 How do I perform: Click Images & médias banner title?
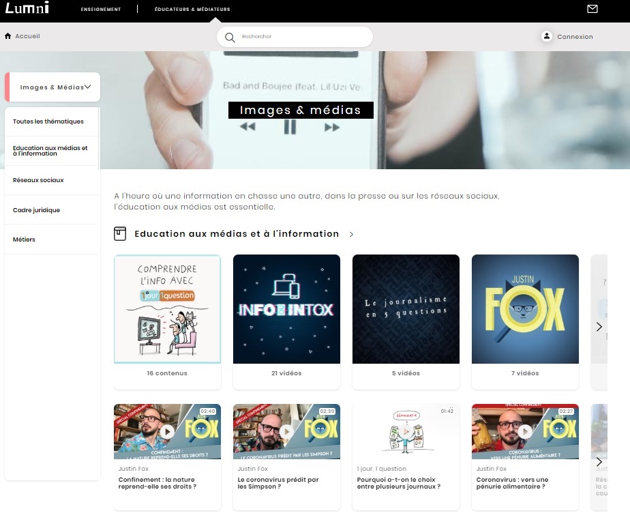click(x=301, y=110)
